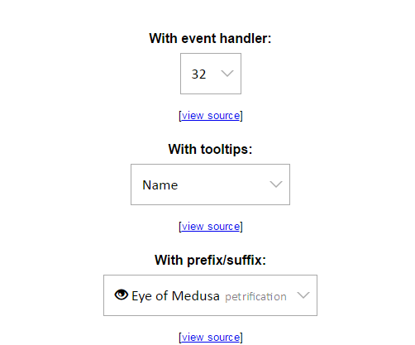Open the tooltips dropdown showing Name
Screen dimensions: 415x345
pos(210,184)
